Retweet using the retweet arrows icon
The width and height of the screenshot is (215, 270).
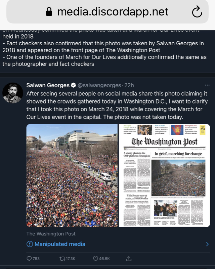(x=62, y=259)
